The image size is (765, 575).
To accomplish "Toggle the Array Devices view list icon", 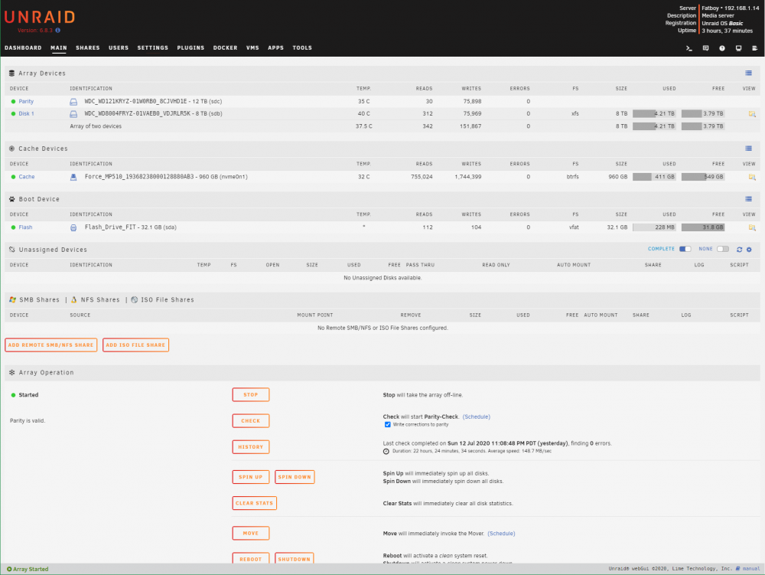I will (x=748, y=74).
